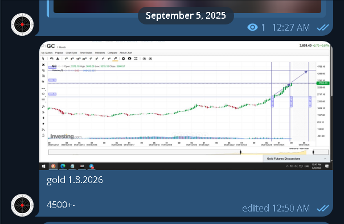The height and width of the screenshot is (224, 344).
Task: Click Investing.com logo on the chart
Action: click(66, 136)
